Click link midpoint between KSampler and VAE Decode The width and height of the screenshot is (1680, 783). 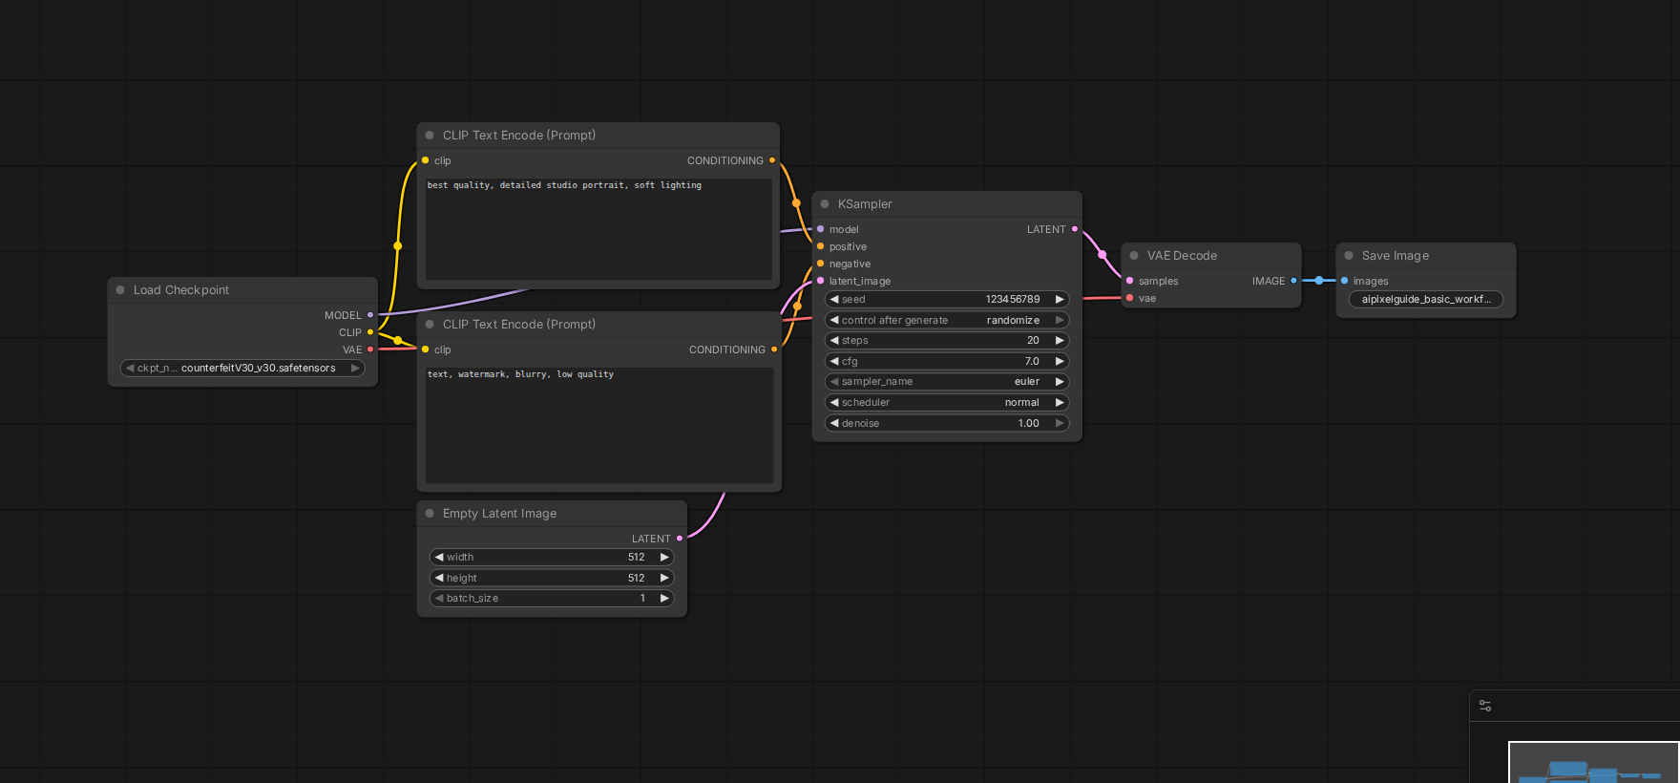point(1102,255)
